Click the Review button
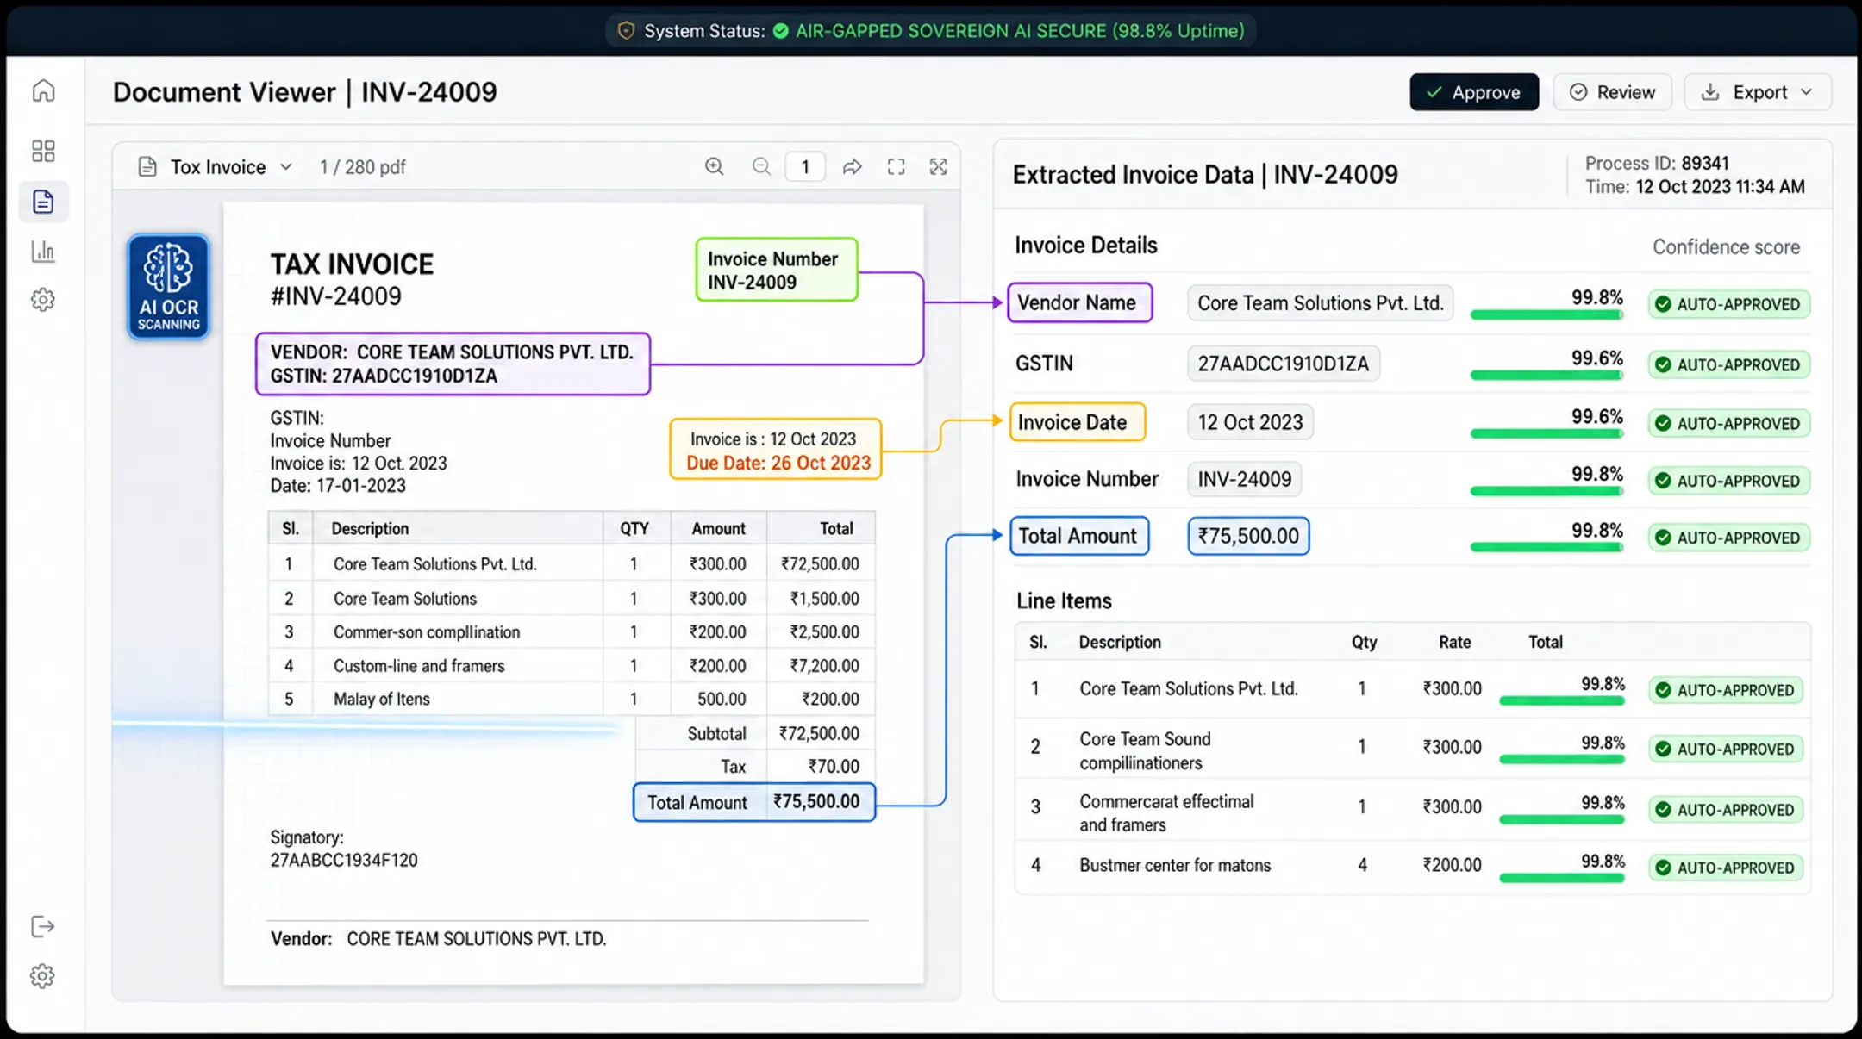This screenshot has width=1862, height=1039. pyautogui.click(x=1613, y=92)
